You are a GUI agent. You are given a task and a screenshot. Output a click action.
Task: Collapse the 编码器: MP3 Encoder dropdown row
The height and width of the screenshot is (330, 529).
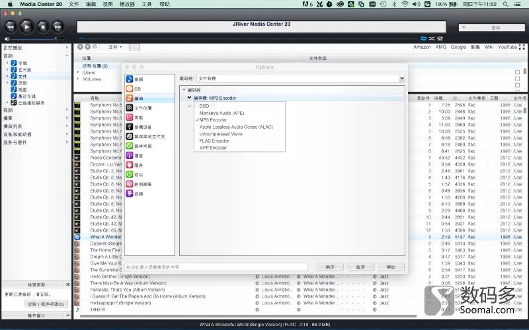tap(189, 98)
